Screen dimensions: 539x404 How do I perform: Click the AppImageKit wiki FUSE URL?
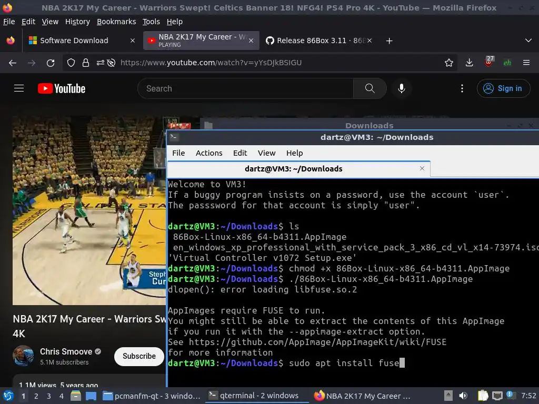click(x=317, y=342)
